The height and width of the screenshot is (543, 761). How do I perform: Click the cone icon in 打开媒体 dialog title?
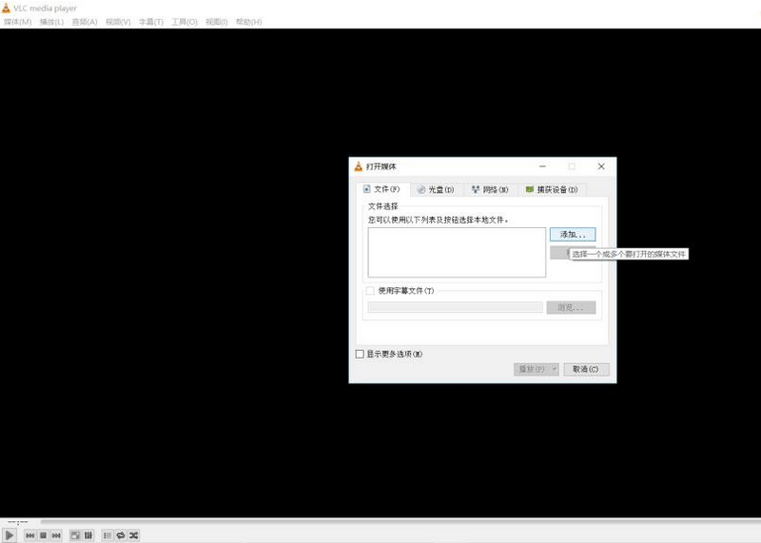(x=359, y=166)
